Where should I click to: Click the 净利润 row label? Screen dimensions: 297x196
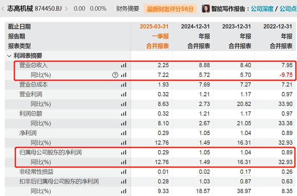(x=28, y=133)
